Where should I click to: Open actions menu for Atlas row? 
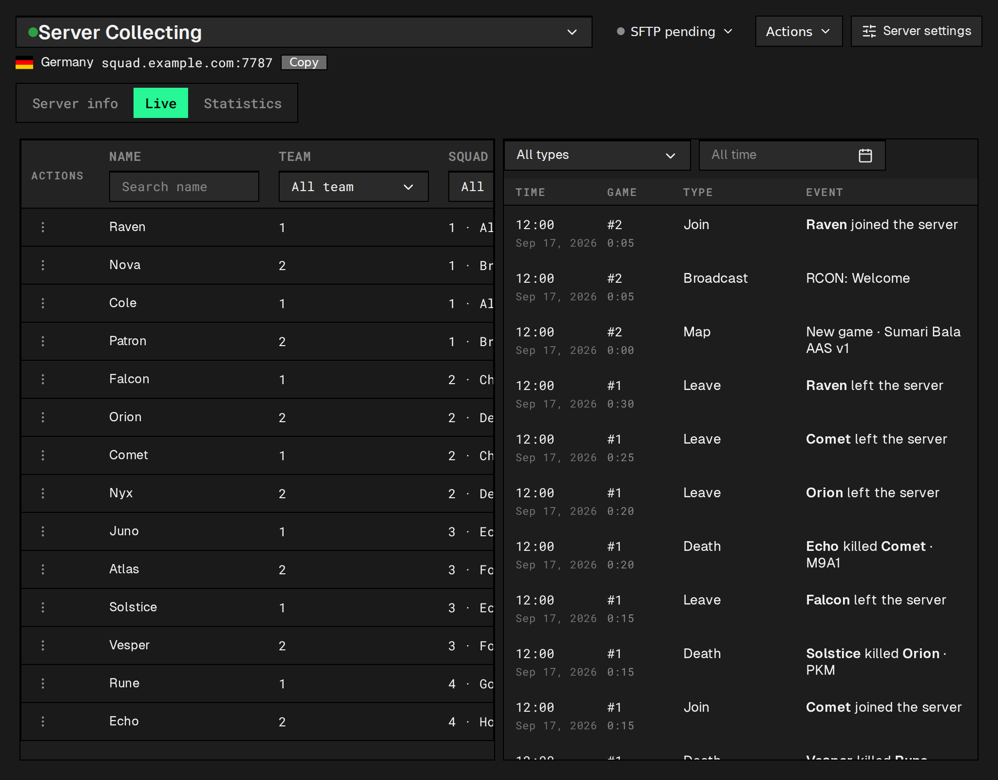43,569
